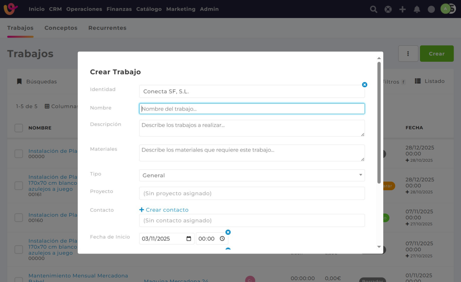The width and height of the screenshot is (461, 282).
Task: Click the plus icon in top bar
Action: click(x=402, y=9)
